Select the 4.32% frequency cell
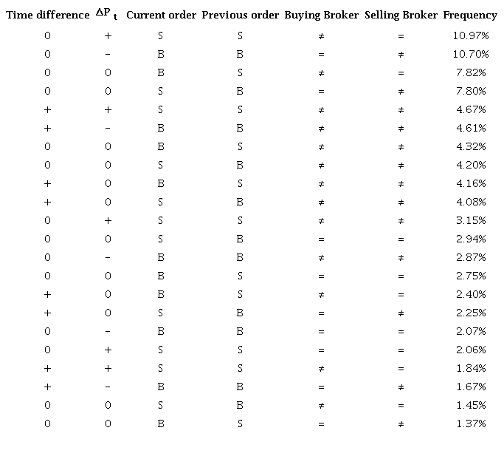The height and width of the screenshot is (456, 504). click(x=470, y=146)
